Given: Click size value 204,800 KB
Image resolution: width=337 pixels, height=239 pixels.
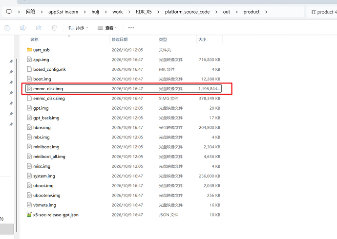Looking at the screenshot, I should point(210,127).
